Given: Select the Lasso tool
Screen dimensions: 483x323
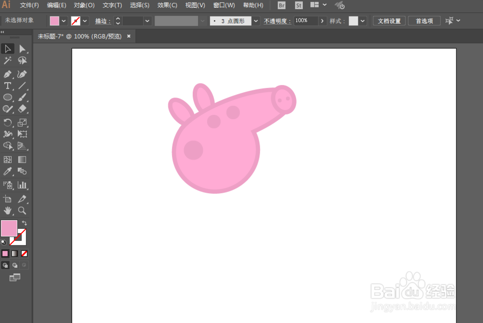Looking at the screenshot, I should pyautogui.click(x=22, y=60).
